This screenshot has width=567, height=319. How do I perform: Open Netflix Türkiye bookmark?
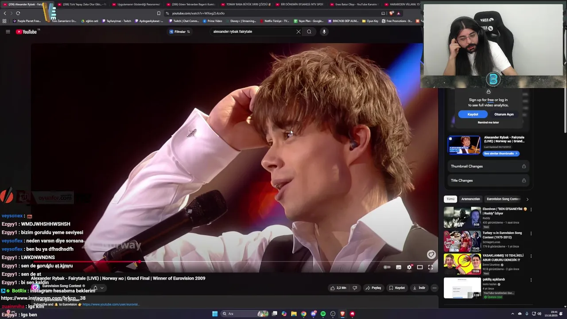point(275,21)
